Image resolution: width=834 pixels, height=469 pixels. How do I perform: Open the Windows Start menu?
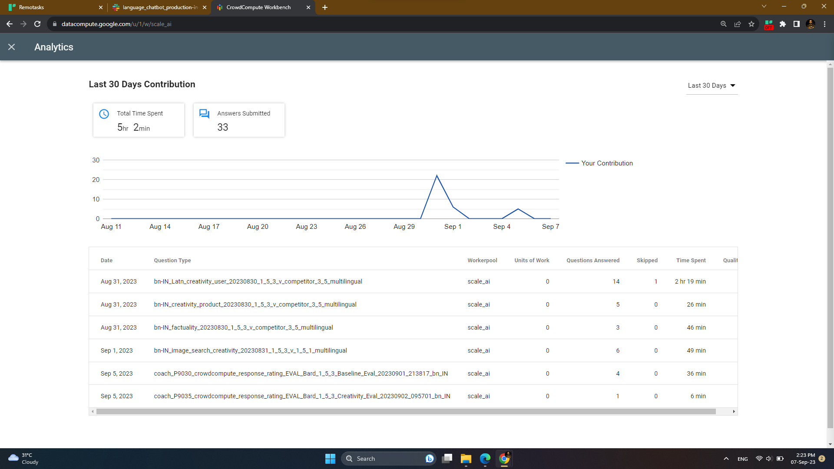coord(330,459)
